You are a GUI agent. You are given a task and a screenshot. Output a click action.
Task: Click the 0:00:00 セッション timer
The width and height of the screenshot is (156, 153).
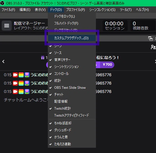115,26
